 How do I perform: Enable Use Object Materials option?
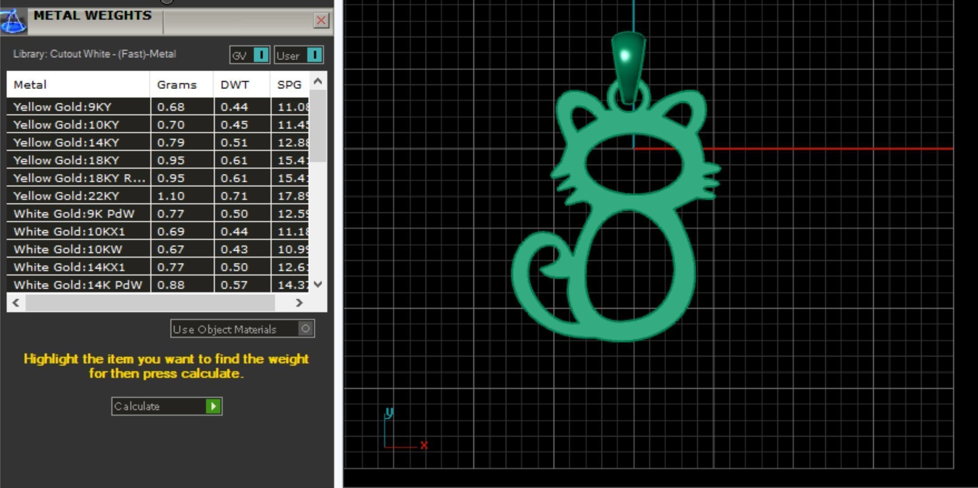242,329
